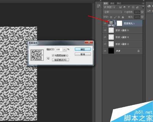Close the Pattern Fill dialog window
Viewport: 153px width, 122px height.
pyautogui.click(x=89, y=42)
